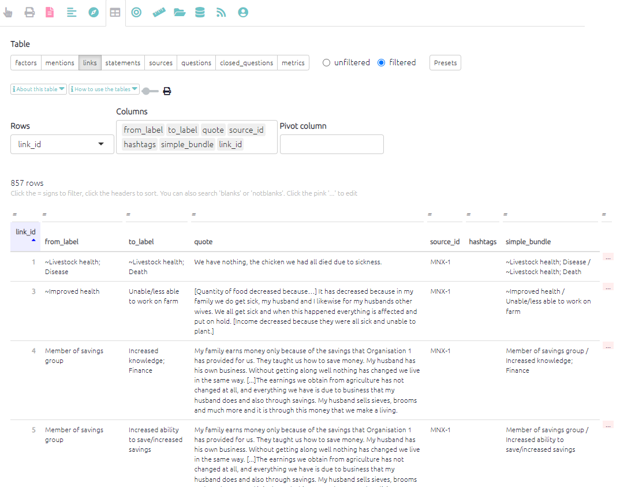Image resolution: width=635 pixels, height=487 pixels.
Task: Switch to the statements table tab
Action: point(122,63)
